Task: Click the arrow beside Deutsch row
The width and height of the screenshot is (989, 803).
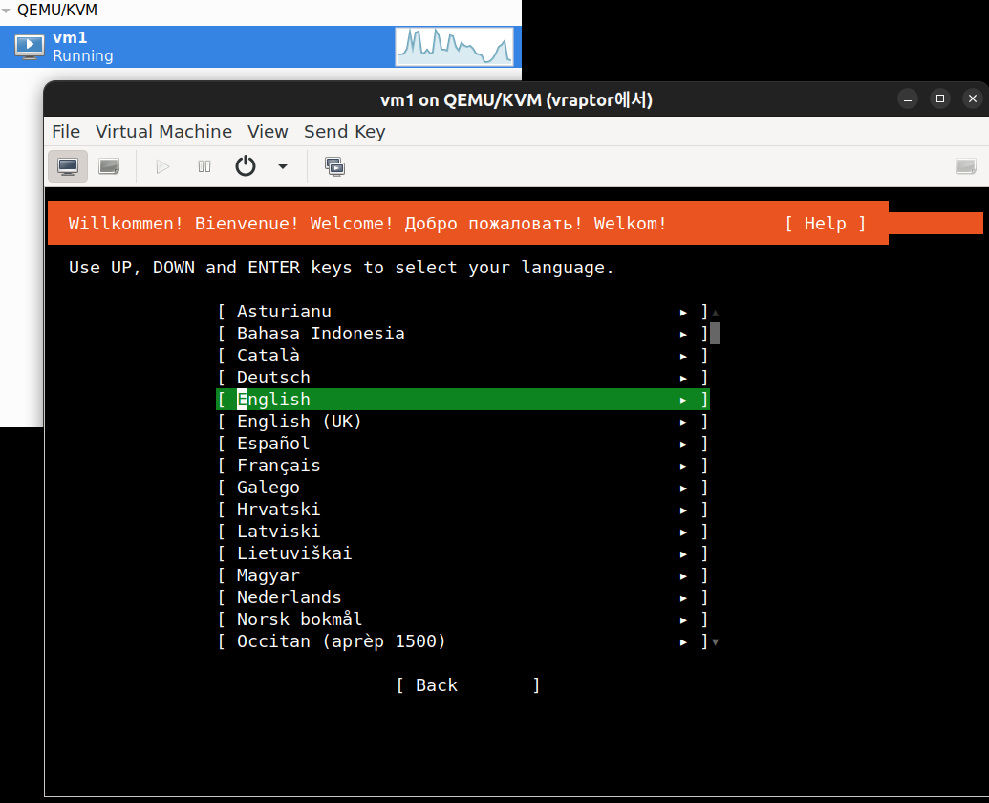Action: coord(683,379)
